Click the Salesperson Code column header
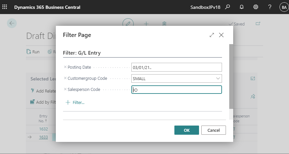The height and width of the screenshot is (154, 289). click(x=241, y=118)
